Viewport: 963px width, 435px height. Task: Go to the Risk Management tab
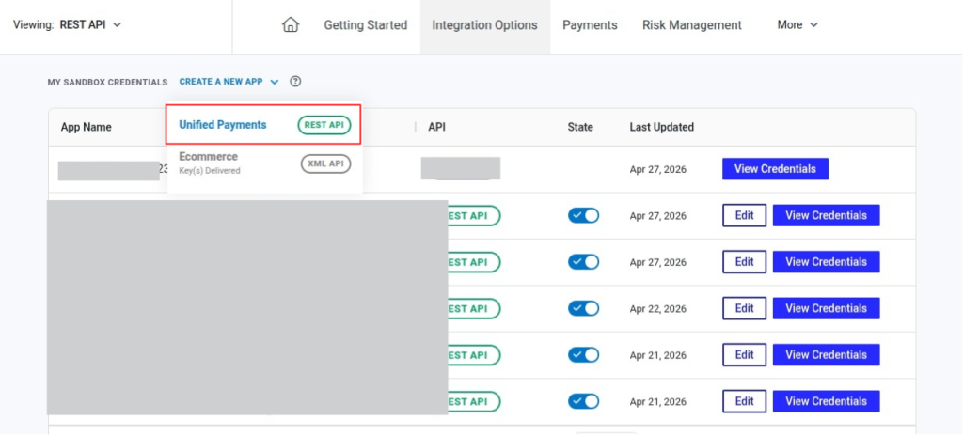[x=691, y=25]
